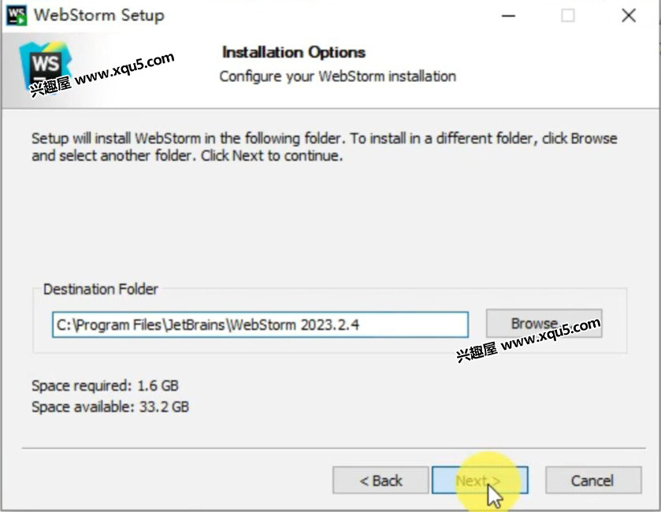
Task: Minimize the WebStorm Setup window
Action: (x=508, y=16)
